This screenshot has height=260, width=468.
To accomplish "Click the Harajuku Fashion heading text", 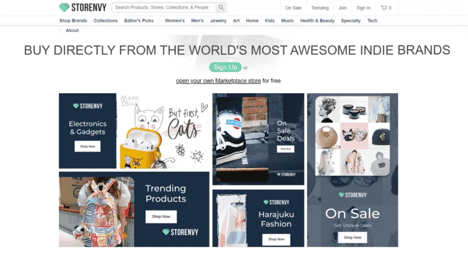I will click(x=276, y=219).
